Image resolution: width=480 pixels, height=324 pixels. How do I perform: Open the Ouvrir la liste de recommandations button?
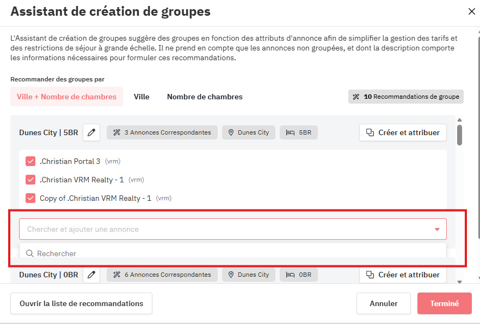point(81,303)
